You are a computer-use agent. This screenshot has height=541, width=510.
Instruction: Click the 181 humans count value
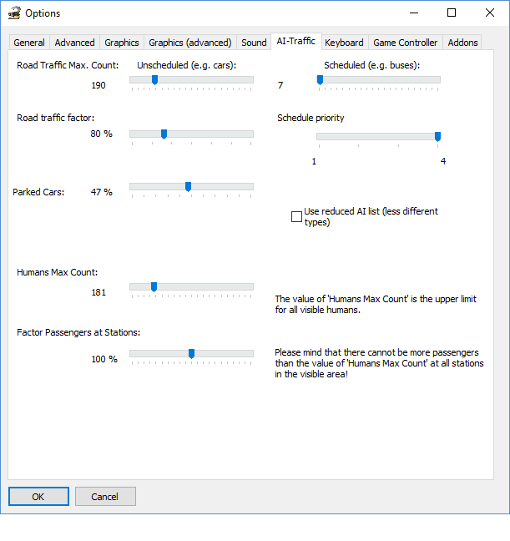click(98, 292)
